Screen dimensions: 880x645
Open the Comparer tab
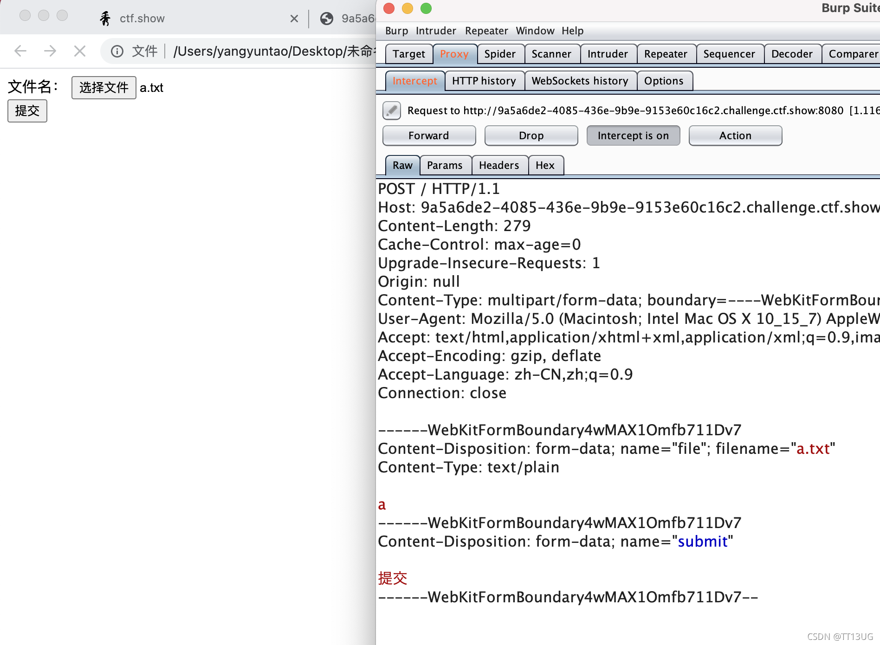coord(852,54)
